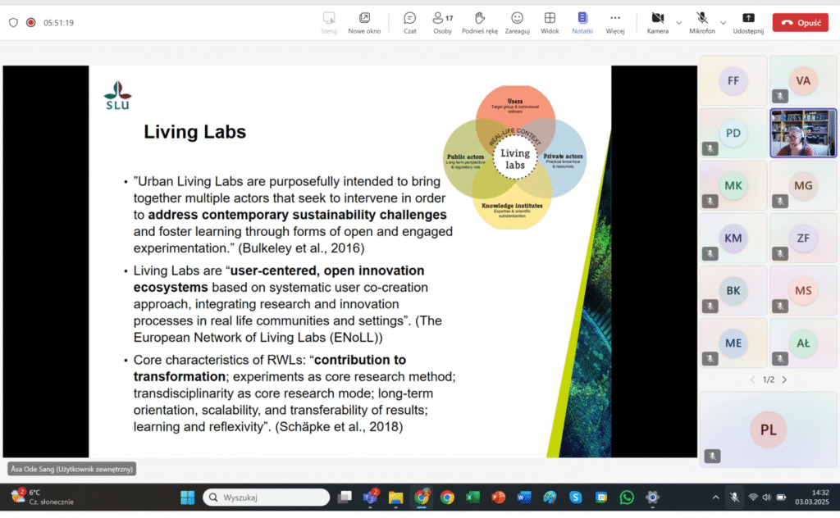The image size is (840, 518).
Task: Click the SLU logo on slide
Action: click(x=118, y=95)
